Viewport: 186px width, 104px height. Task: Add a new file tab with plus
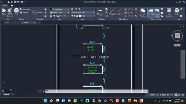click(x=40, y=23)
